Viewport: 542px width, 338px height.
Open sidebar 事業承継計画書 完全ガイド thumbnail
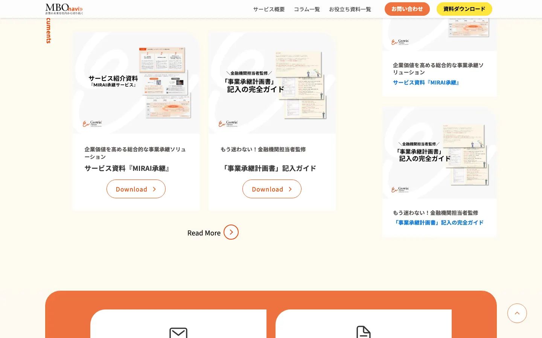(440, 153)
